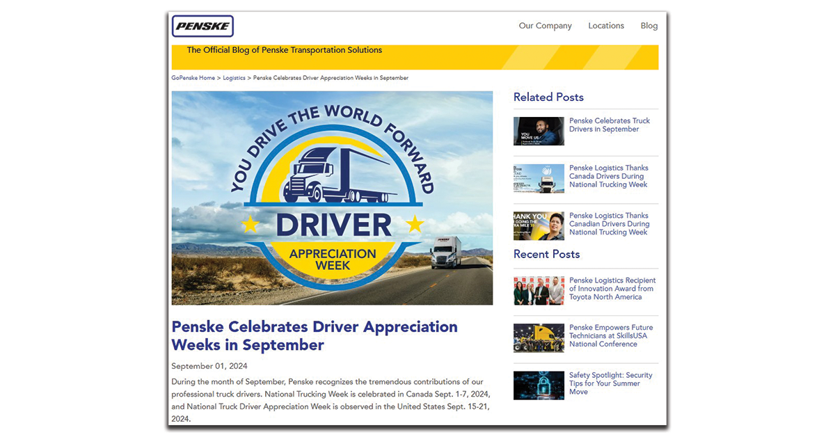Open the SkillsUSA conference thumbnail image
Screen dimensions: 835x437
539,338
